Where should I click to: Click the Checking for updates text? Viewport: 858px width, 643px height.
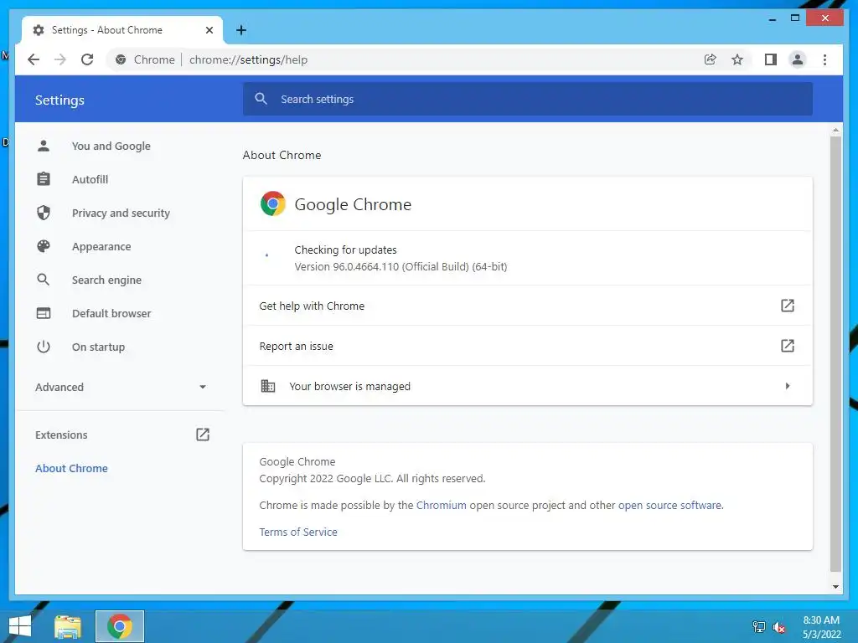pos(346,249)
